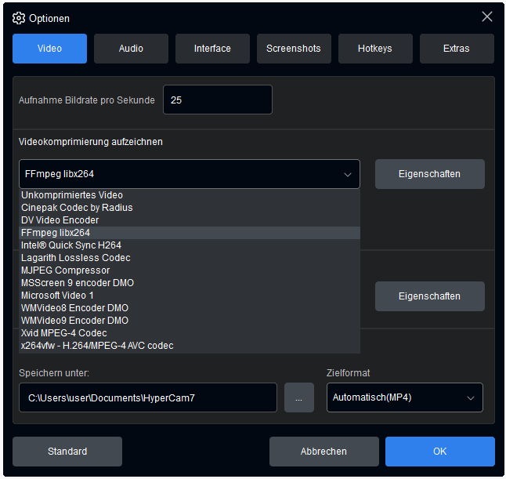Expand the Zielformat Automatisch(MP4) dropdown
506x479 pixels.
[404, 397]
